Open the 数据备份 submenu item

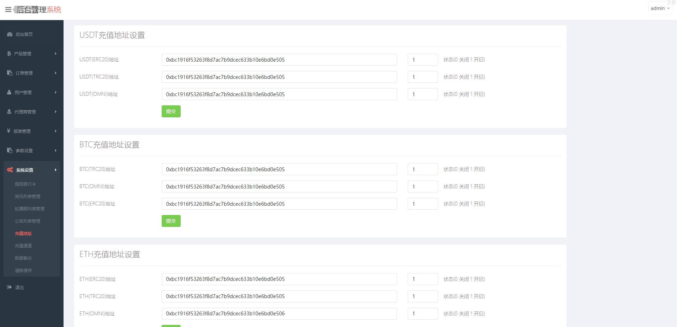pos(23,258)
